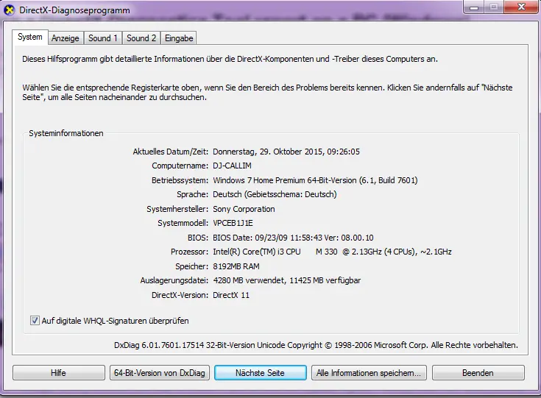Show the Eingabe tab
The image size is (541, 398).
[179, 38]
